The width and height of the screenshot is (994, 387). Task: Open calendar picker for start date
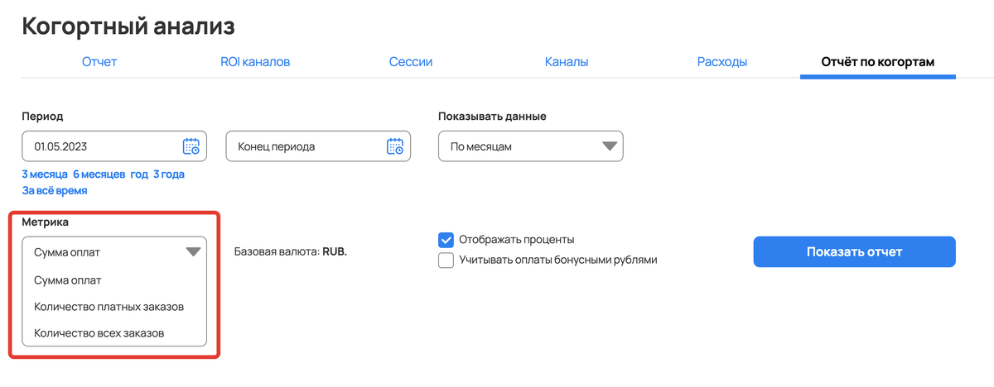point(191,146)
